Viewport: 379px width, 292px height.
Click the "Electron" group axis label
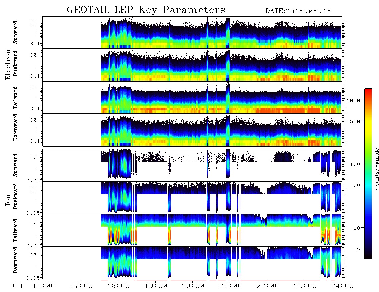pyautogui.click(x=8, y=65)
